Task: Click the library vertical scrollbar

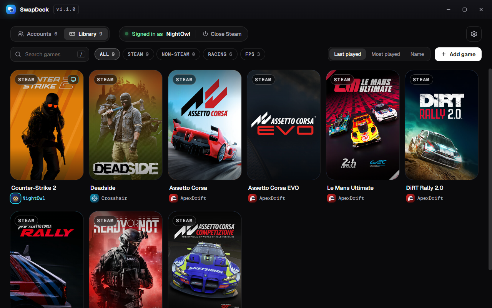Action: point(490,169)
